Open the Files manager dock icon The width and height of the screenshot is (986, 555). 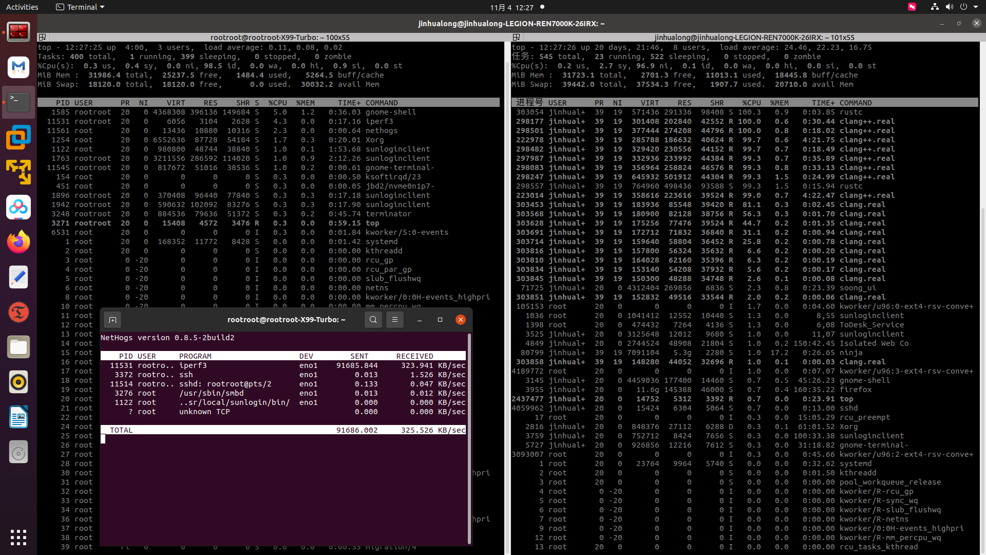coord(18,347)
